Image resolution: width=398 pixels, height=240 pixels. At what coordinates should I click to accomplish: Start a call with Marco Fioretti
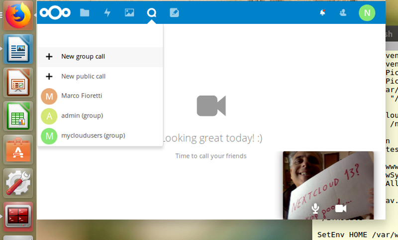(x=82, y=96)
